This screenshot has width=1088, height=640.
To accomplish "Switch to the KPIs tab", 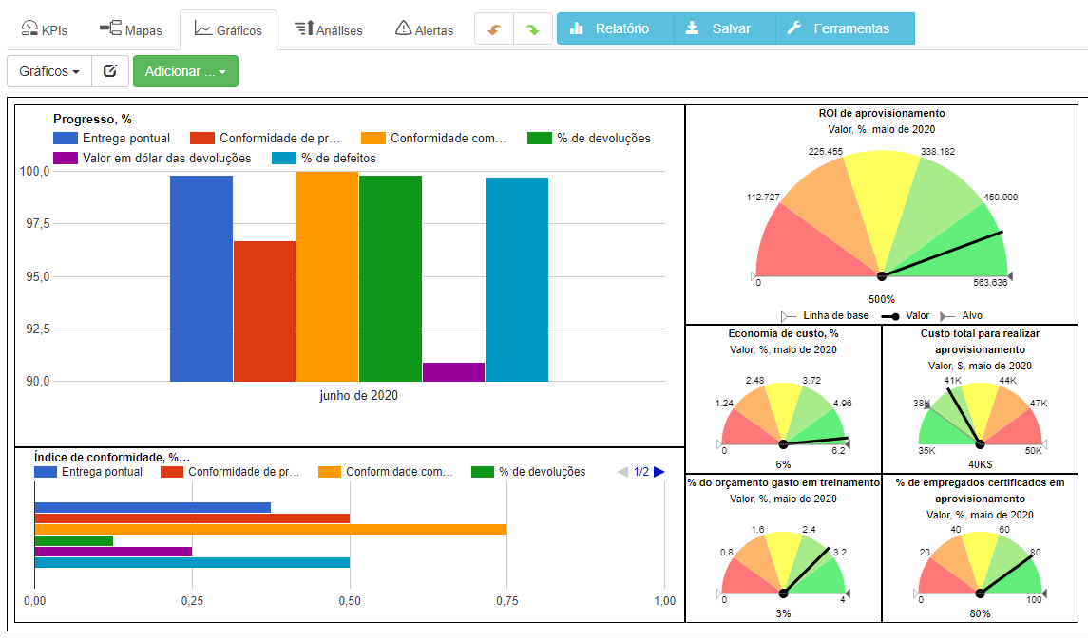I will 44,29.
